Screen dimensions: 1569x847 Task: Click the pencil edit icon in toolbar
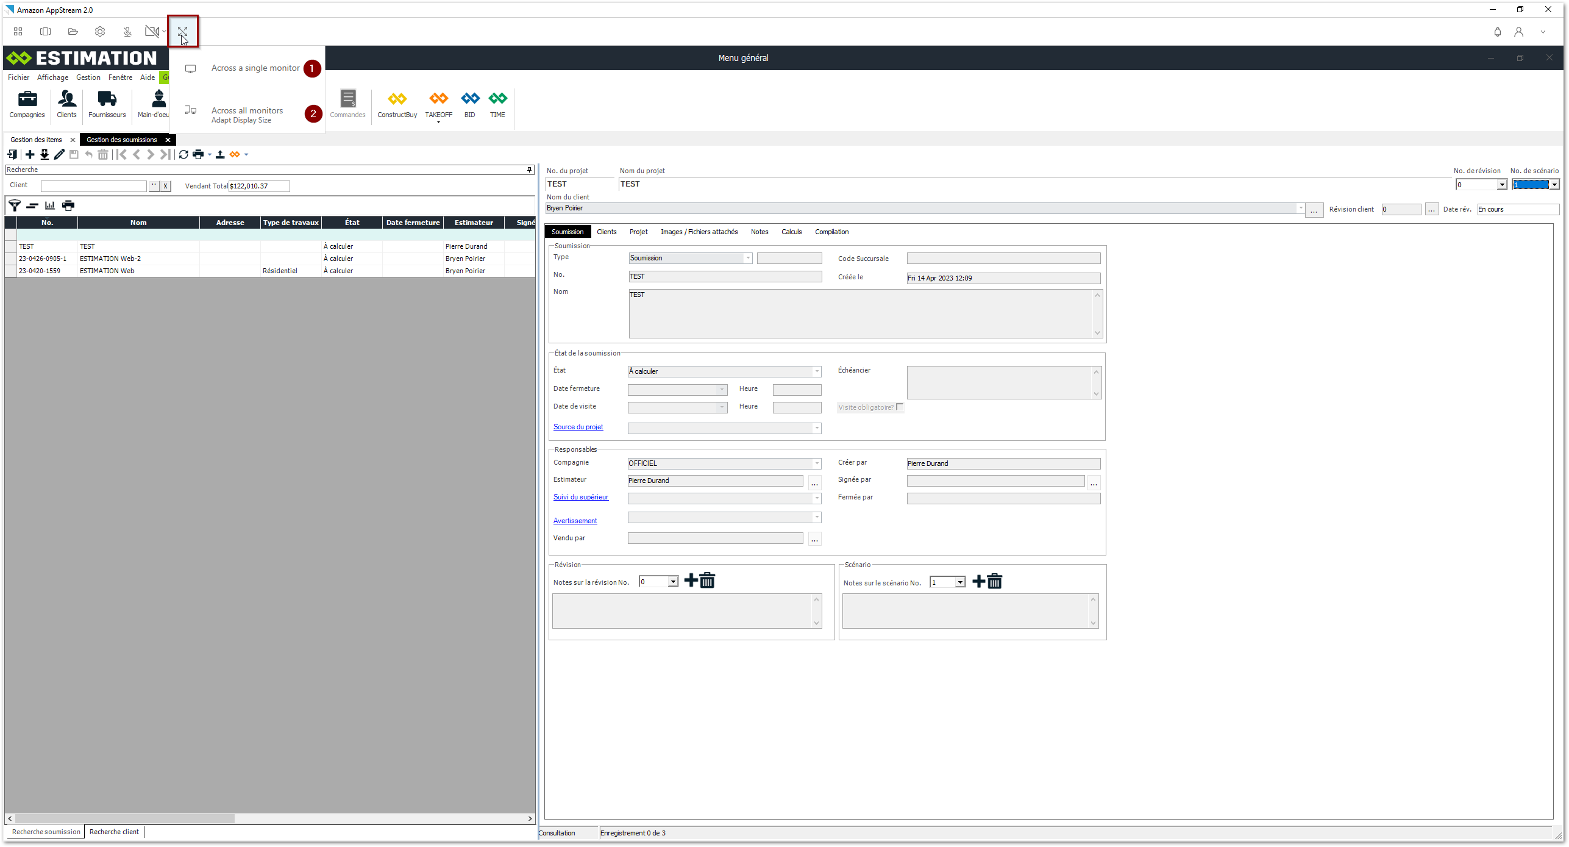59,155
